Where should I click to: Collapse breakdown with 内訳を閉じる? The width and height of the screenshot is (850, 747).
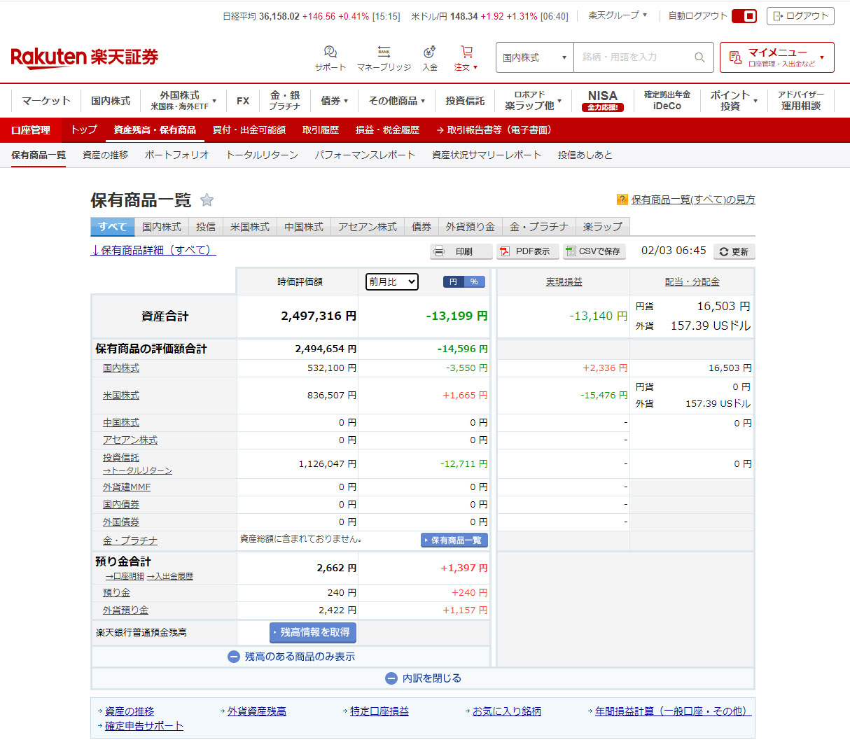pos(424,678)
